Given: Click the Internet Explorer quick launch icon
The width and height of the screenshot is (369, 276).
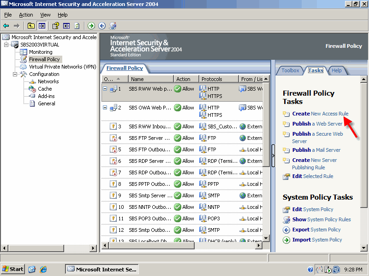Looking at the screenshot, I should [x=43, y=269].
